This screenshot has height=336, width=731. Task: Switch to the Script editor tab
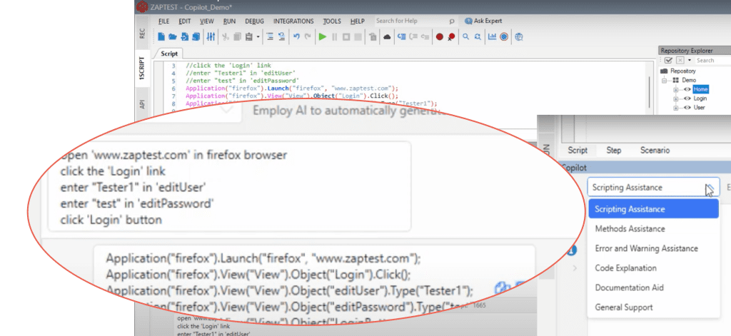pos(168,54)
